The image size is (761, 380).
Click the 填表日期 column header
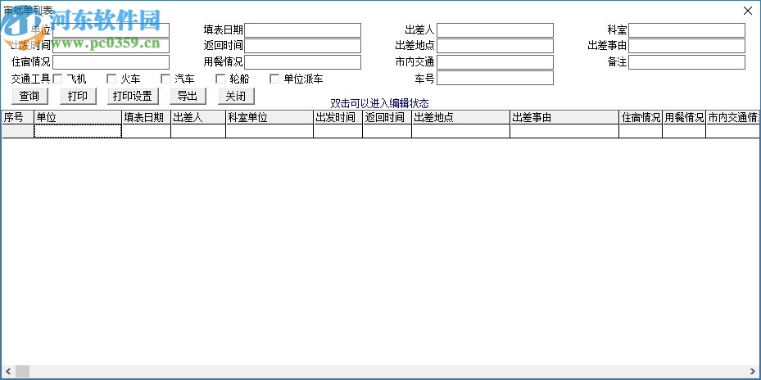(x=146, y=117)
